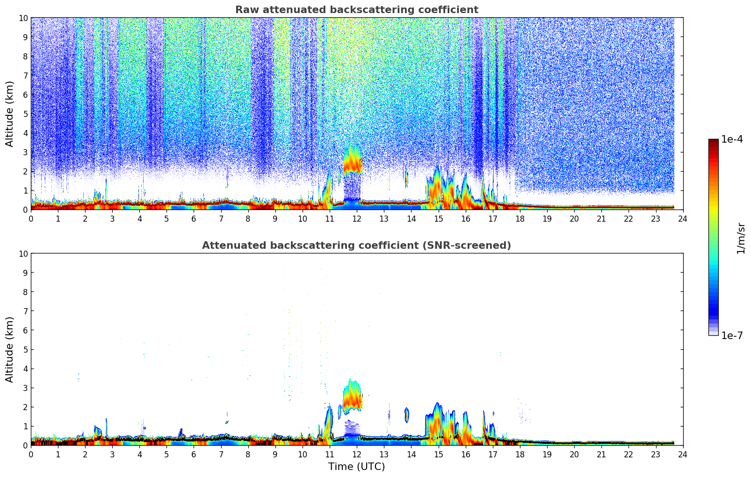The width and height of the screenshot is (751, 477).
Task: Click the colorbar's lower limit "1e-7"
Action: click(732, 336)
